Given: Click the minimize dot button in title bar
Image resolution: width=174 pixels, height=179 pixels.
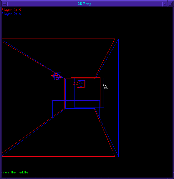Looking at the screenshot, I should pos(165,4).
